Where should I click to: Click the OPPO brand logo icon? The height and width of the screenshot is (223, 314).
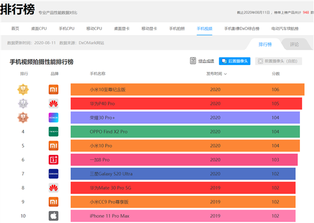[53, 131]
